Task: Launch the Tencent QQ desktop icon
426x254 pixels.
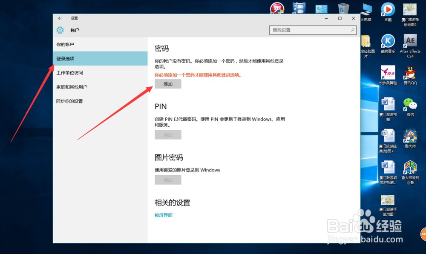Action: click(410, 75)
